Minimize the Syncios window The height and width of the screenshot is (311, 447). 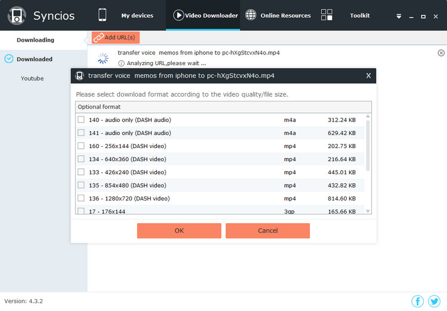pos(411,17)
